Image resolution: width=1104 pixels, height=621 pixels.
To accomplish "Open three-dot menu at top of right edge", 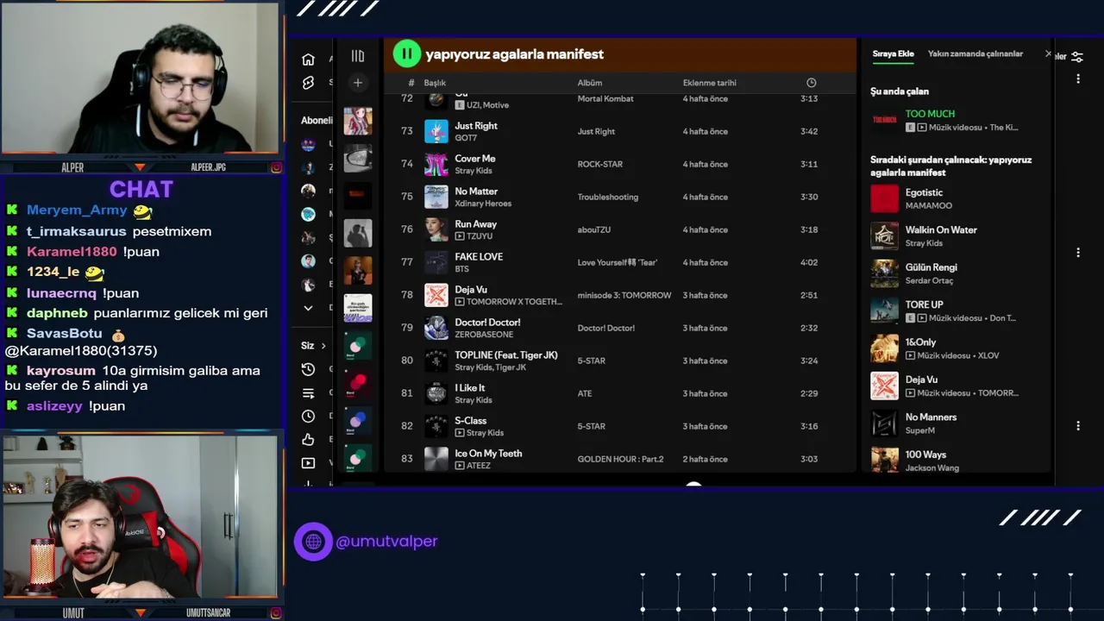I will 1078,78.
